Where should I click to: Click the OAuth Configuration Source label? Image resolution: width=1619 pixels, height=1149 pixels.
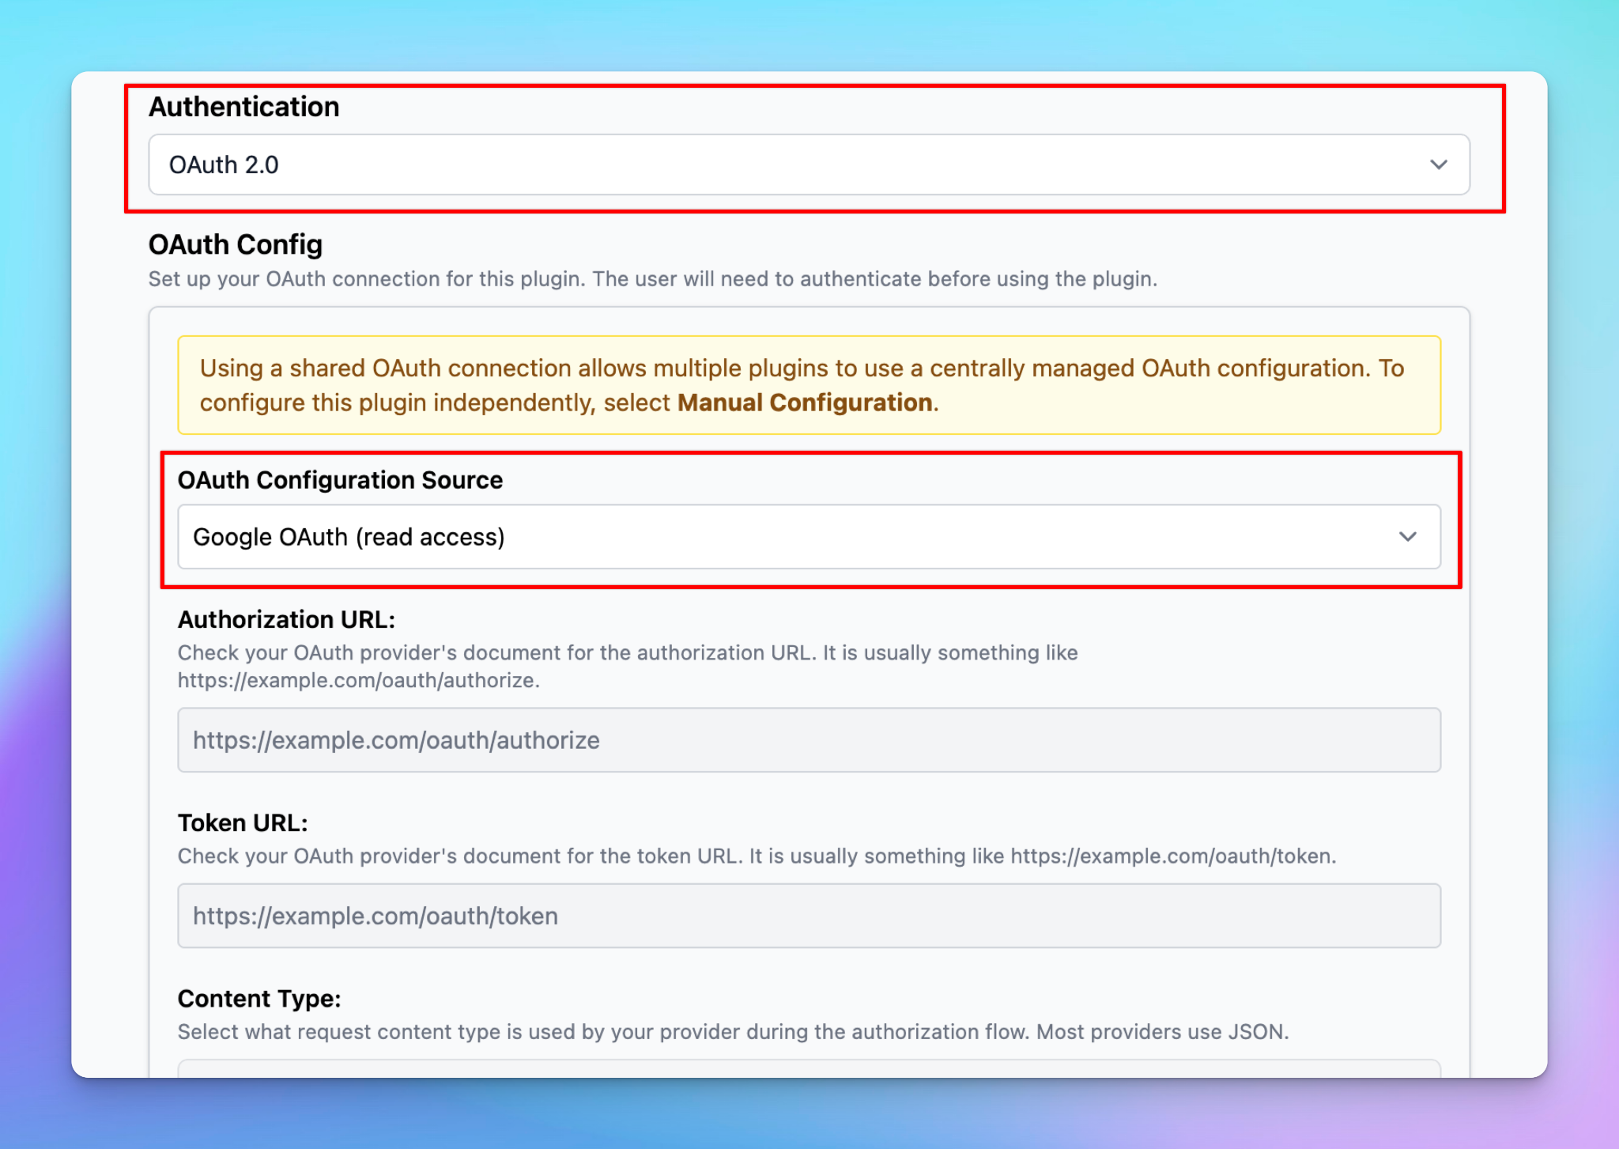click(340, 480)
